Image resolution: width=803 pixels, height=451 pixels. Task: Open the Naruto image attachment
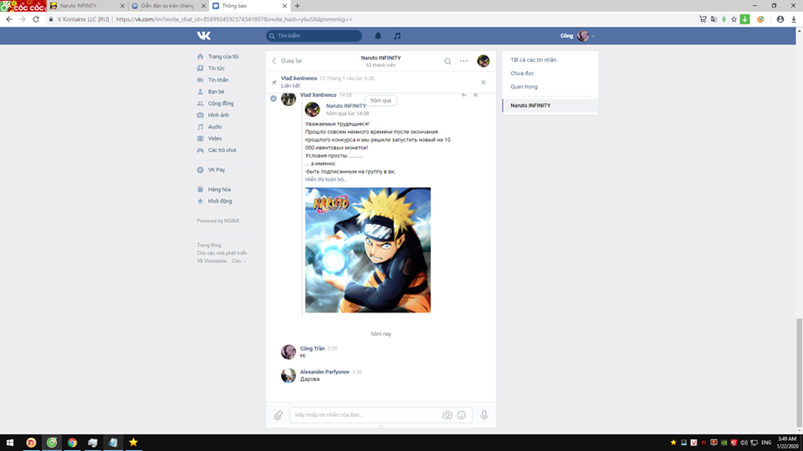point(368,250)
